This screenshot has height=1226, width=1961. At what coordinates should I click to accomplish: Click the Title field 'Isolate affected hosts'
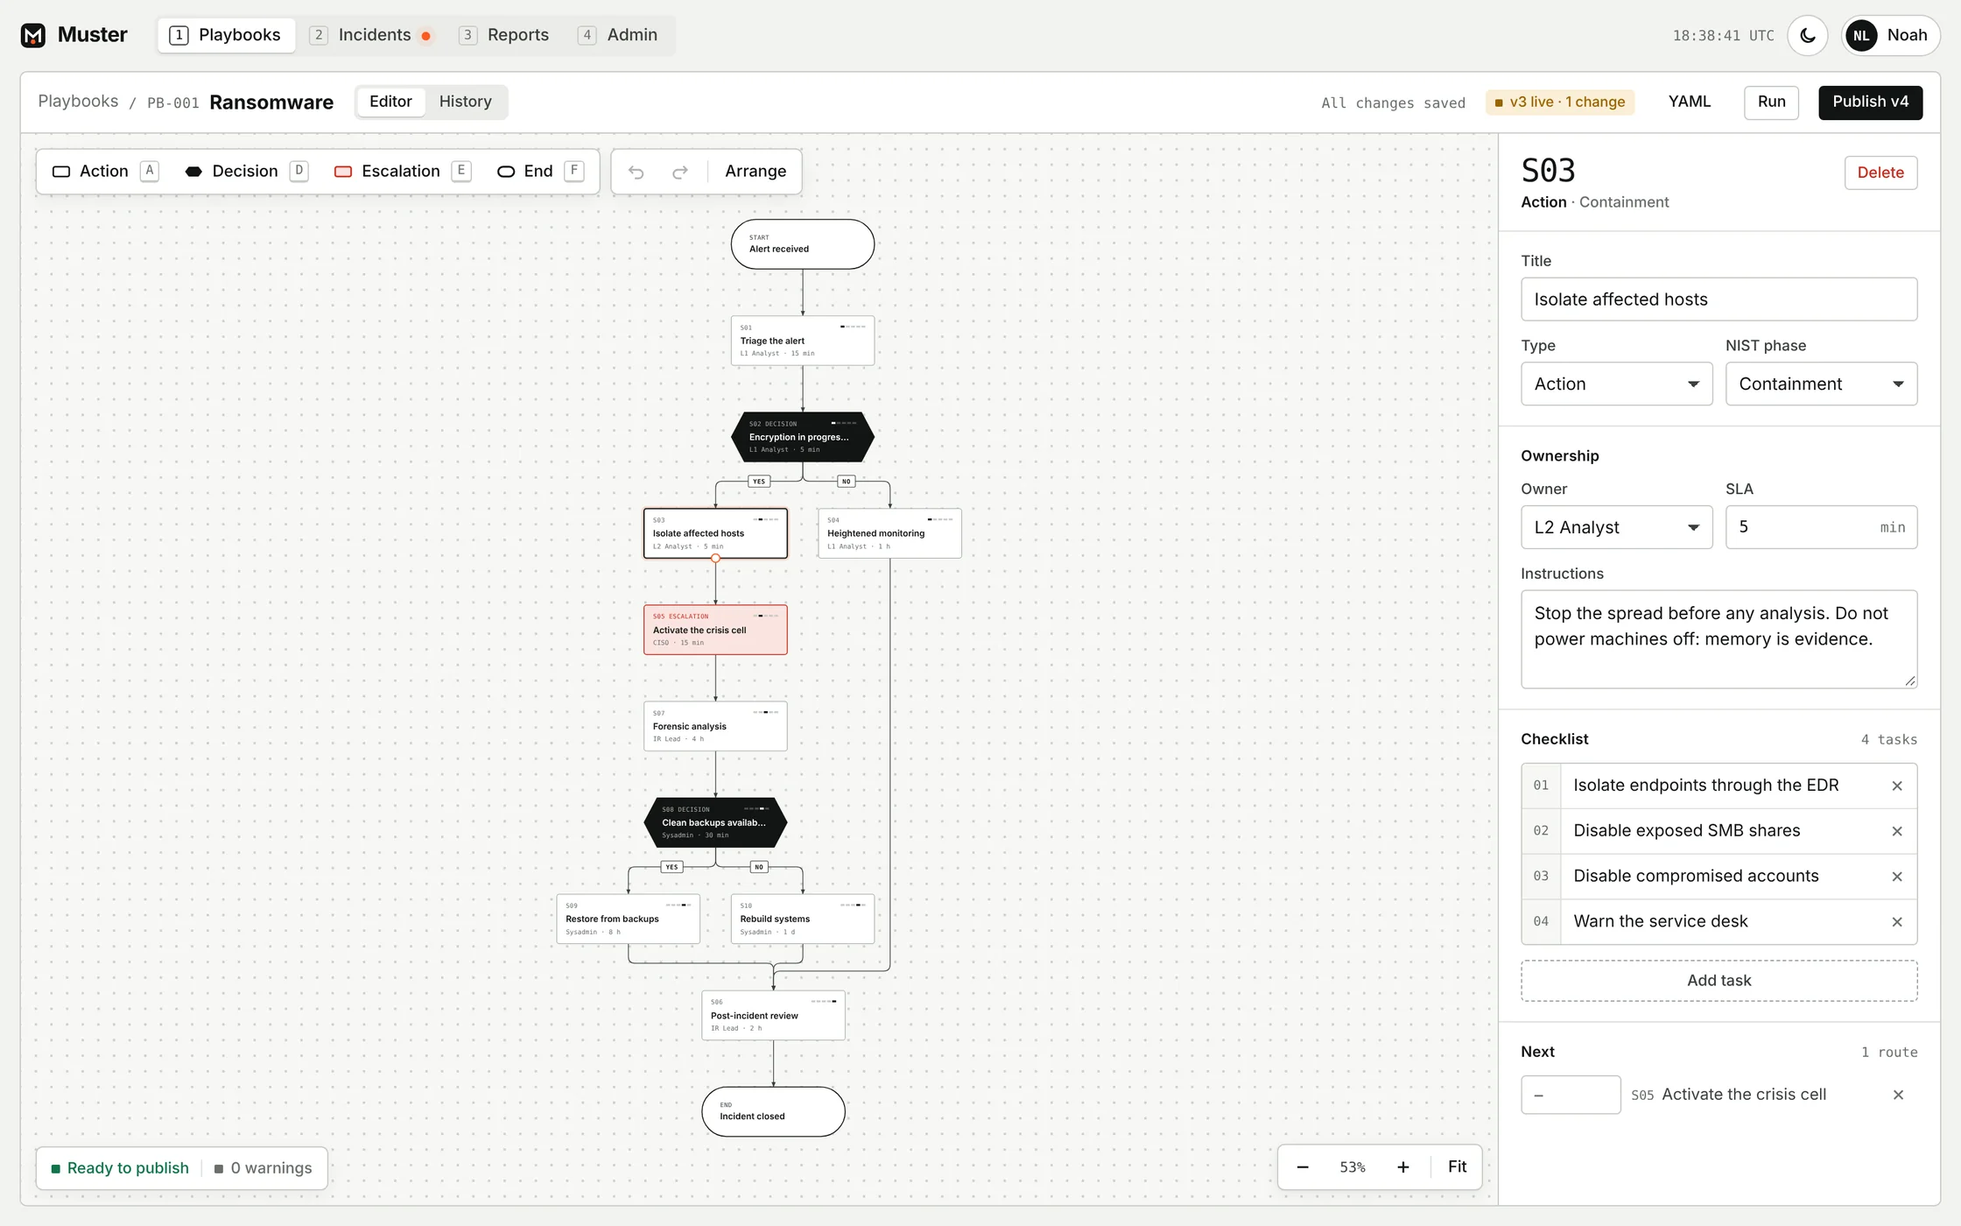tap(1719, 299)
